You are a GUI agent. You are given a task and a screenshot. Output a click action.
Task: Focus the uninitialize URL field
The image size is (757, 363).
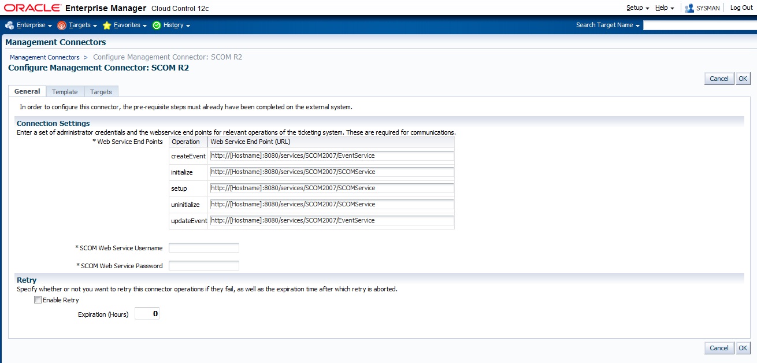pos(332,205)
